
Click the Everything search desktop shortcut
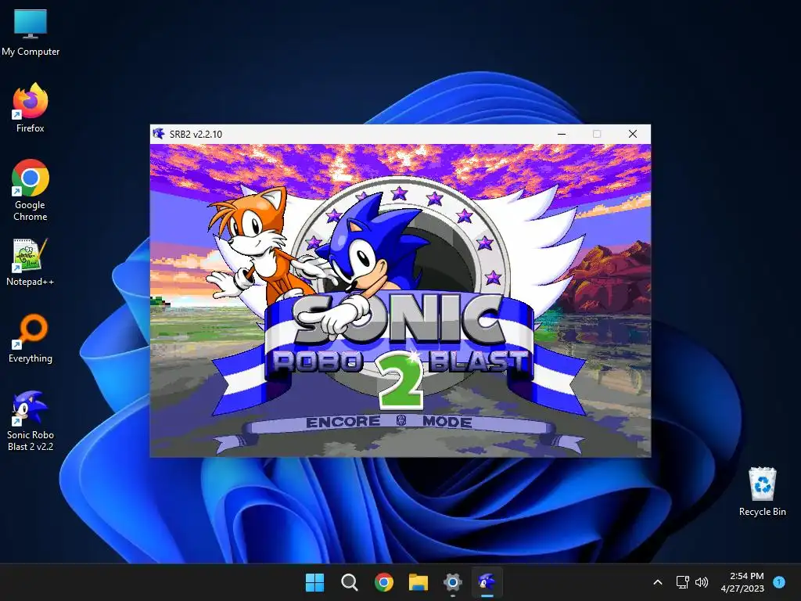(31, 338)
